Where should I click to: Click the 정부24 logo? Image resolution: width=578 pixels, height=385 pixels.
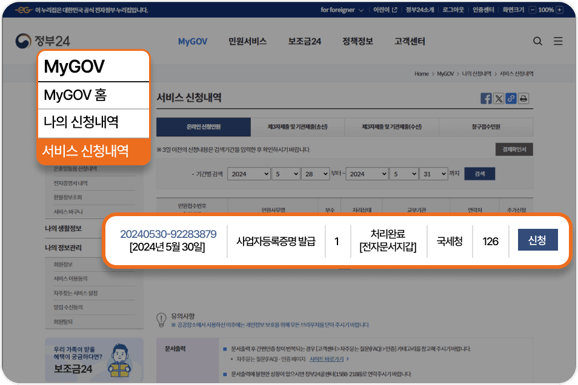coord(43,41)
